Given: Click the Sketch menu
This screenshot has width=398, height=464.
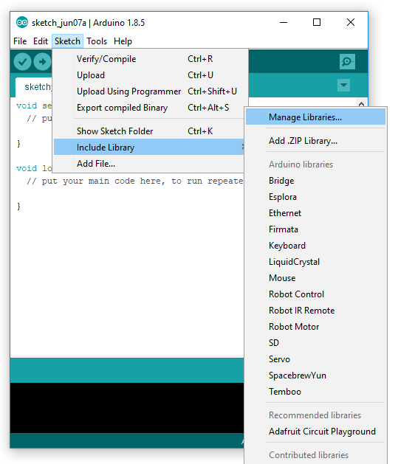Looking at the screenshot, I should pos(67,41).
